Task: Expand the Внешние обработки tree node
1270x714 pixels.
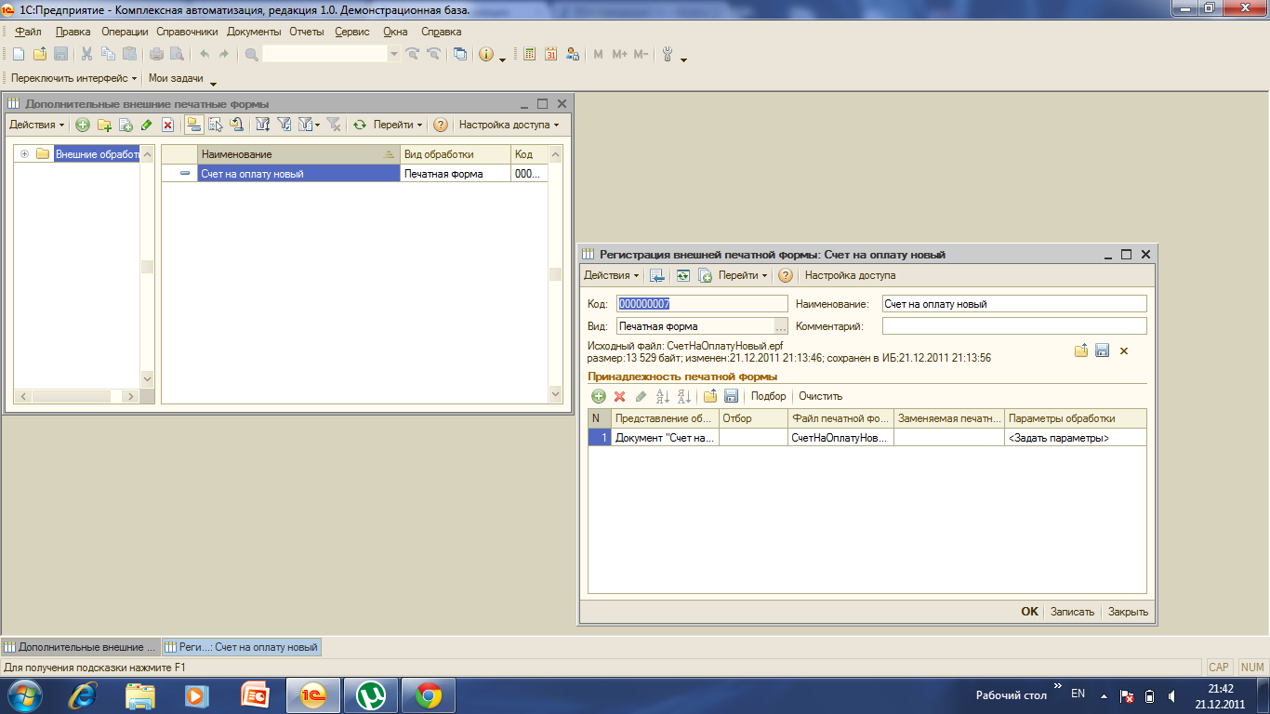Action: point(25,154)
